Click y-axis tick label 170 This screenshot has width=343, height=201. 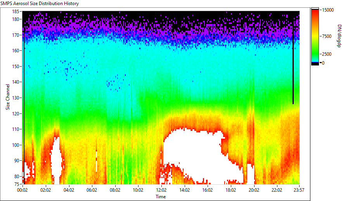pyautogui.click(x=16, y=35)
